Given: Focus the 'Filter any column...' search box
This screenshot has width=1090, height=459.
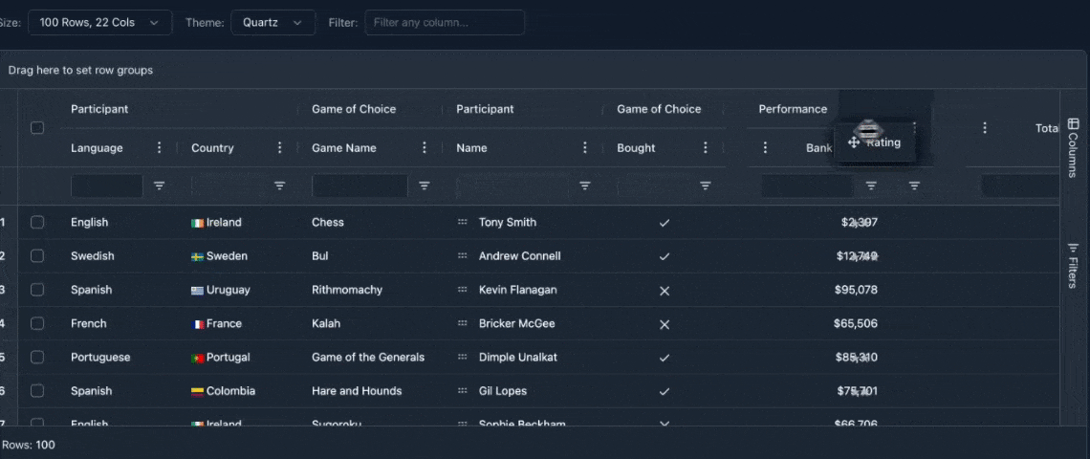Looking at the screenshot, I should 445,22.
